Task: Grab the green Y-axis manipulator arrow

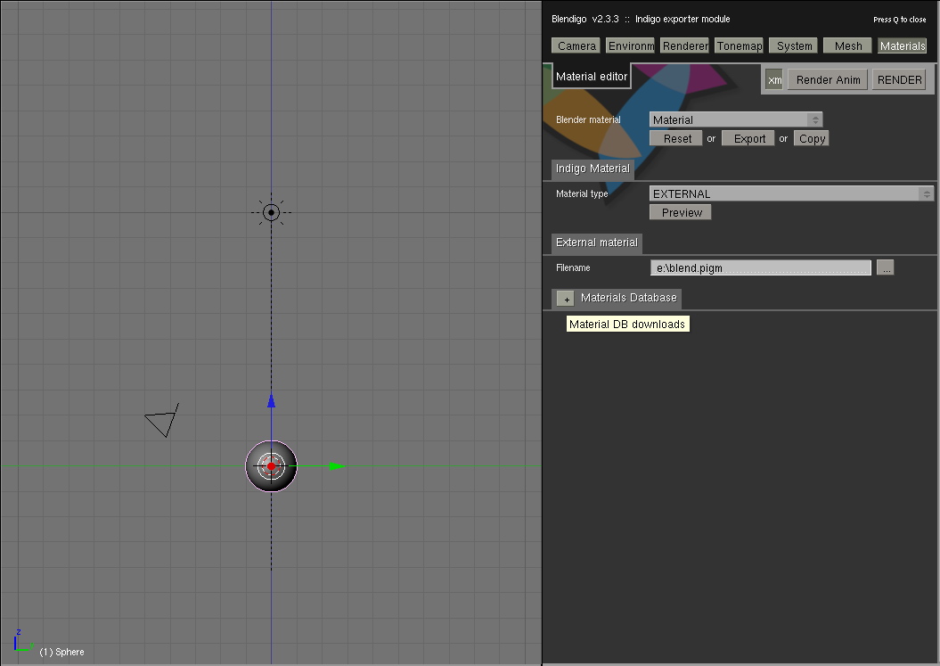Action: point(335,465)
